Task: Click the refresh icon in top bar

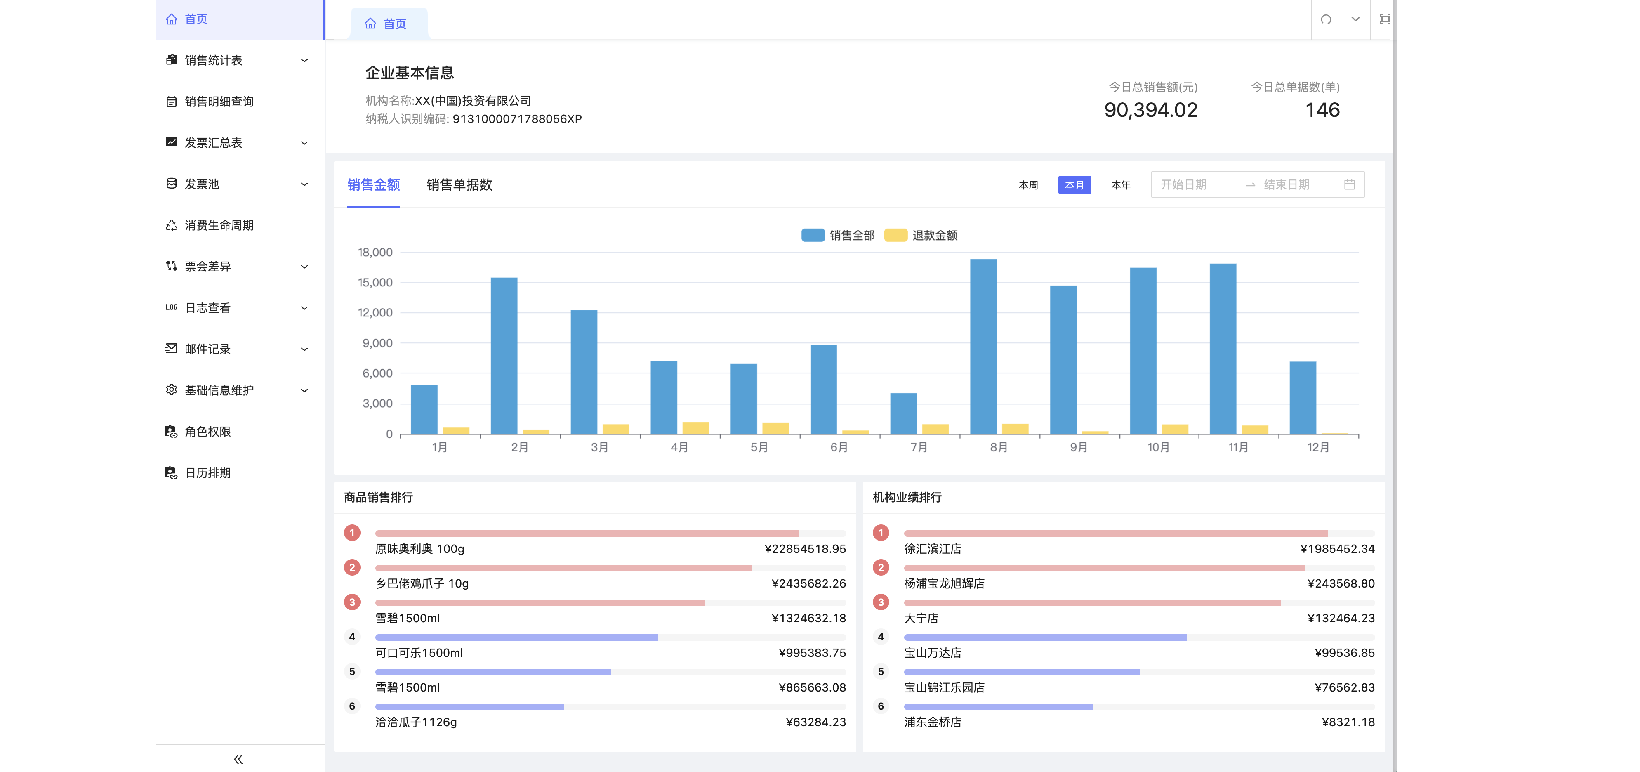Action: point(1326,19)
